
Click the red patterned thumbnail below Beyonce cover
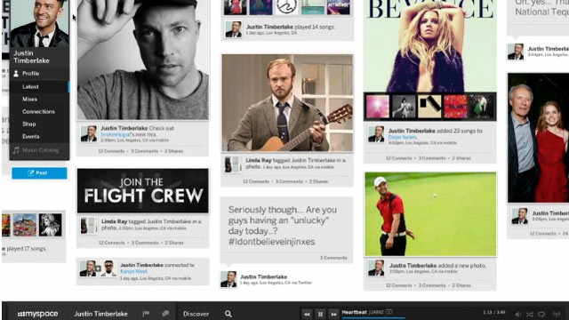click(455, 107)
